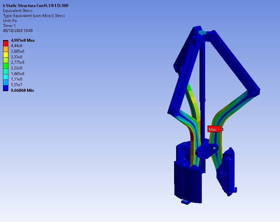The width and height of the screenshot is (280, 222).
Task: Select the dark blue minimum legend band
Action: [x=6, y=88]
